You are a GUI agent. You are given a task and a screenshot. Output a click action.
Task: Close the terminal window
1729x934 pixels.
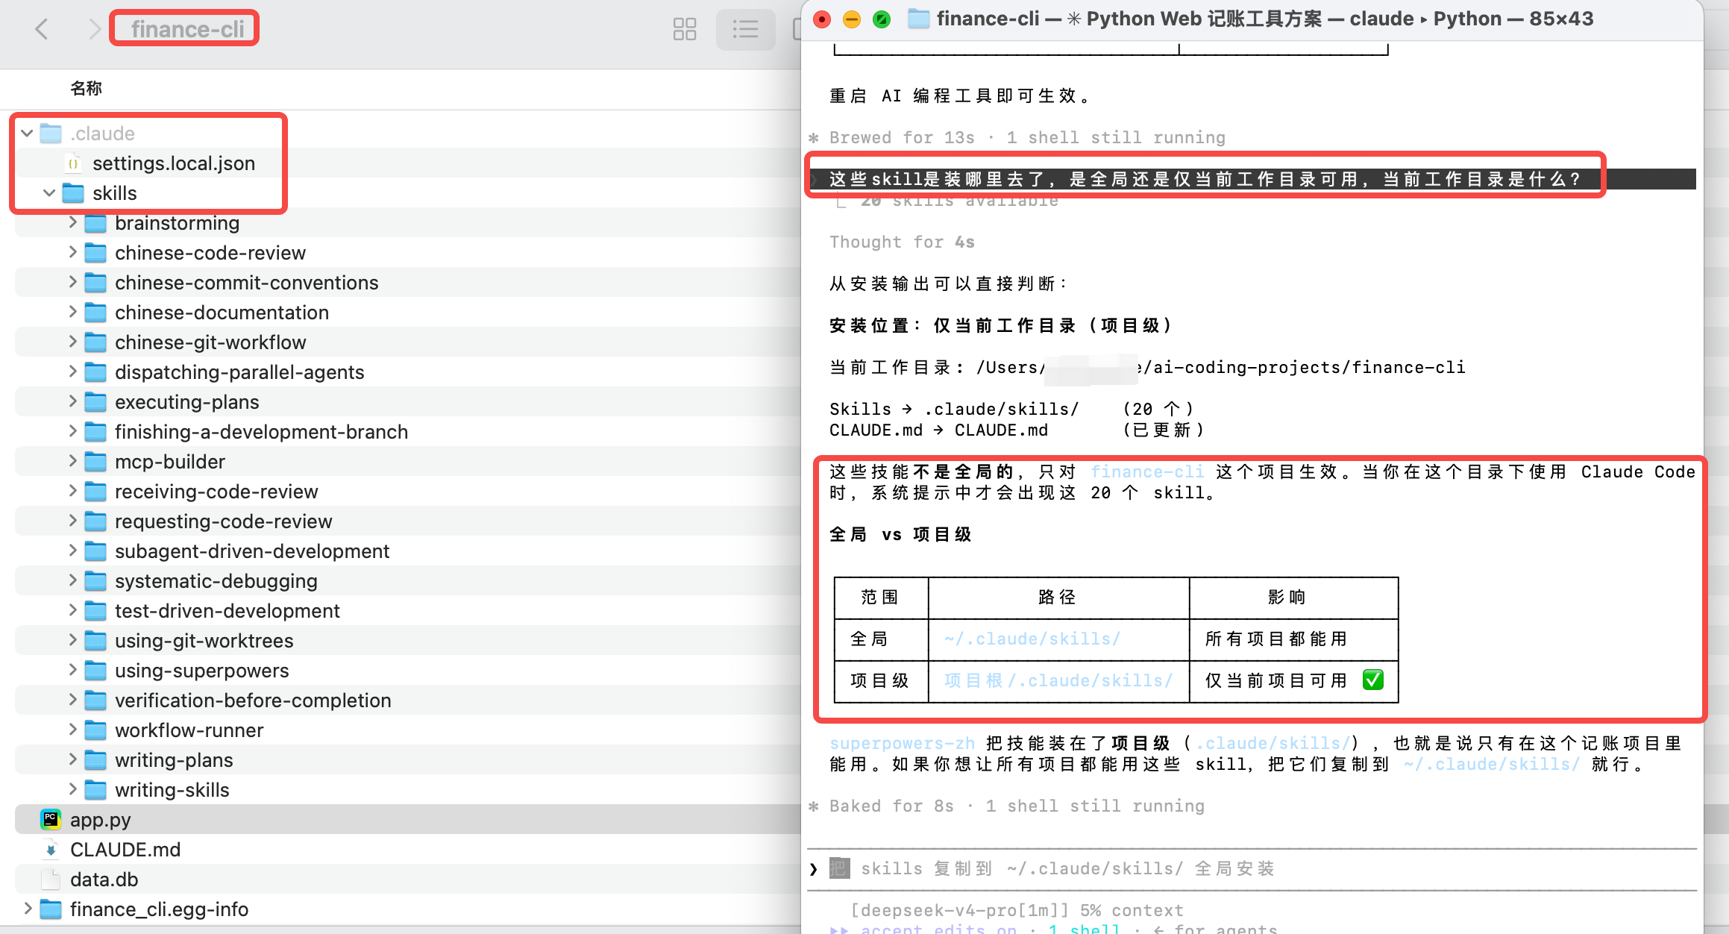tap(822, 19)
